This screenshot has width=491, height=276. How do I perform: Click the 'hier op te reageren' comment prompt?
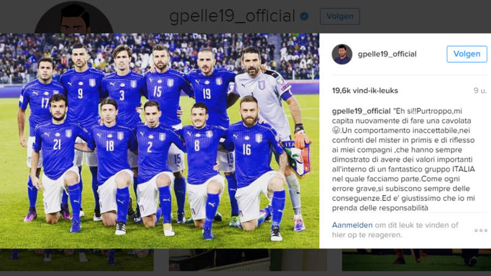(366, 235)
